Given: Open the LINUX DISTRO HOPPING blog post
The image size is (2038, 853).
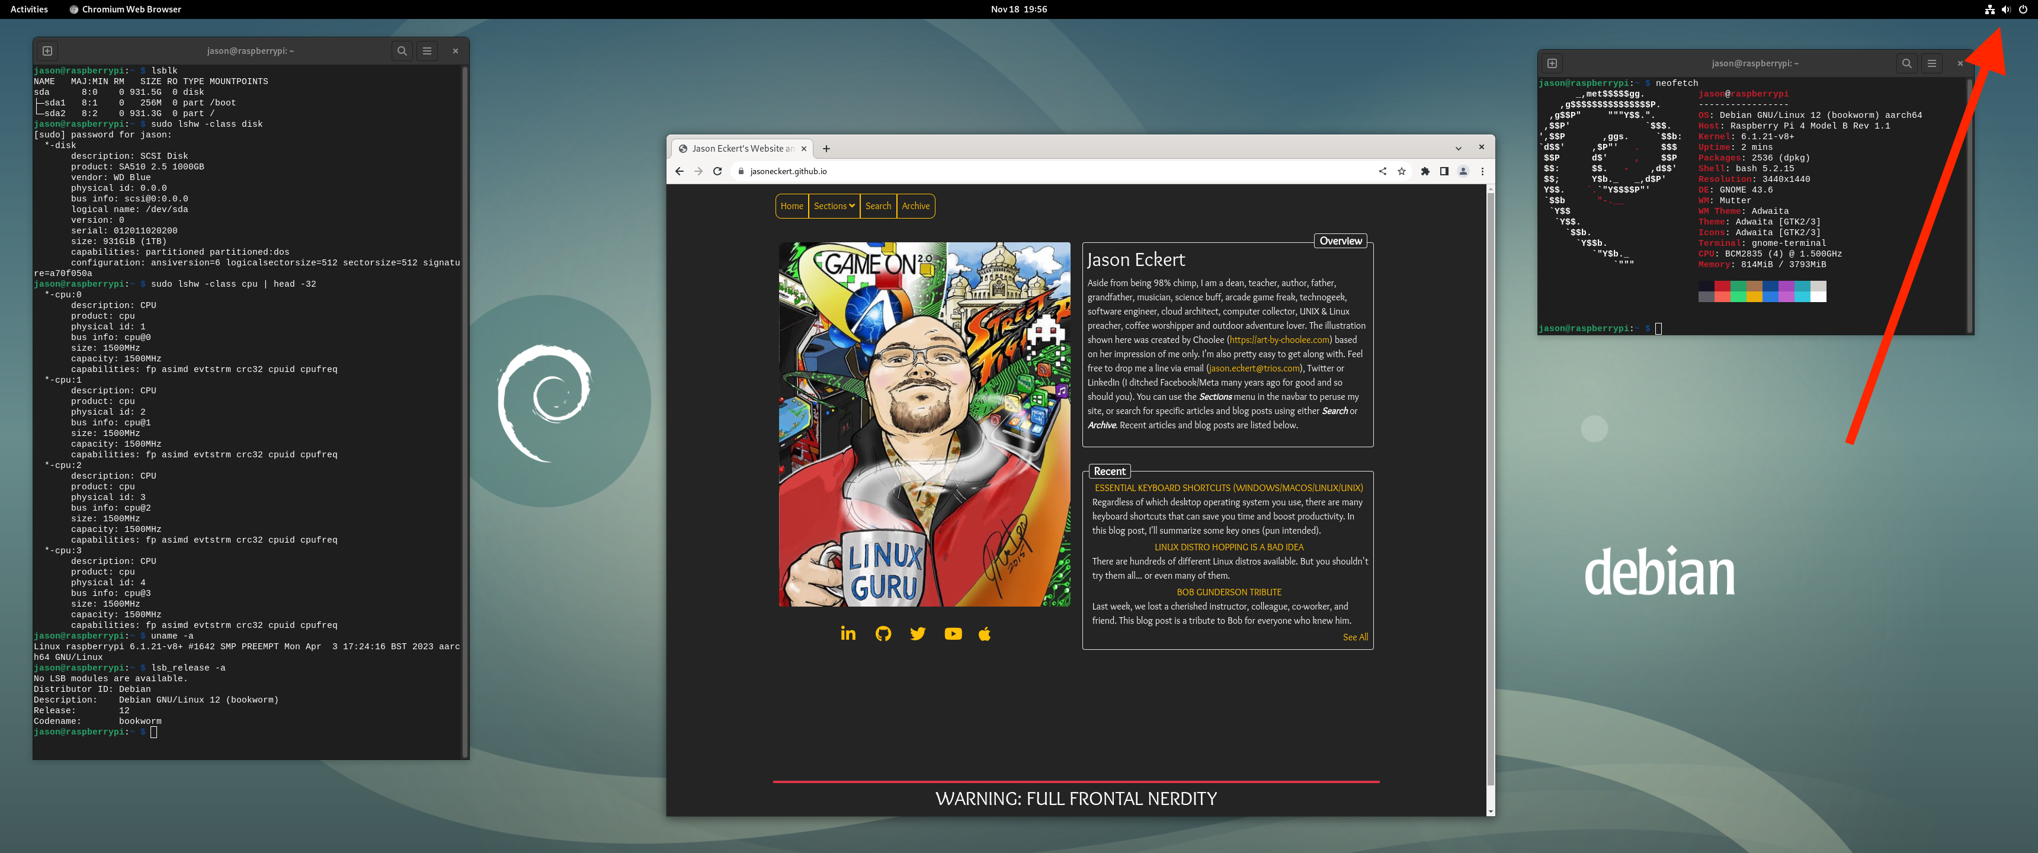Looking at the screenshot, I should coord(1228,547).
